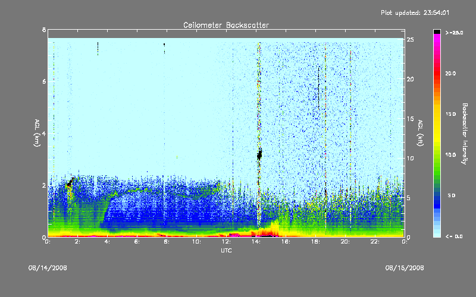476x297 pixels.
Task: Click the left axis '2' km tick
Action: [44, 185]
